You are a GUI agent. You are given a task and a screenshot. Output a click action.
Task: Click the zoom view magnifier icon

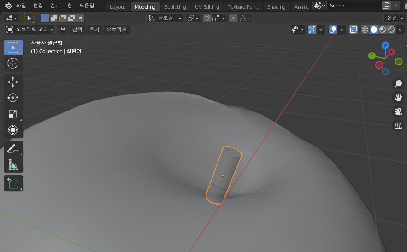pyautogui.click(x=398, y=83)
